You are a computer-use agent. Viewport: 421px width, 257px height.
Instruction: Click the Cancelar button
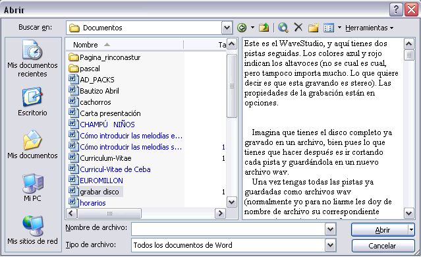(x=383, y=245)
